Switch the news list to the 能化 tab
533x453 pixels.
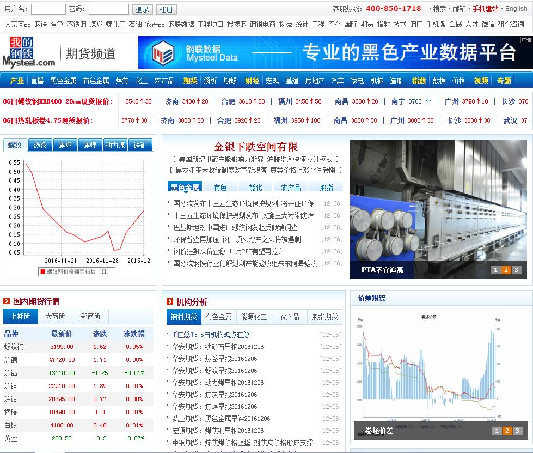click(x=256, y=187)
